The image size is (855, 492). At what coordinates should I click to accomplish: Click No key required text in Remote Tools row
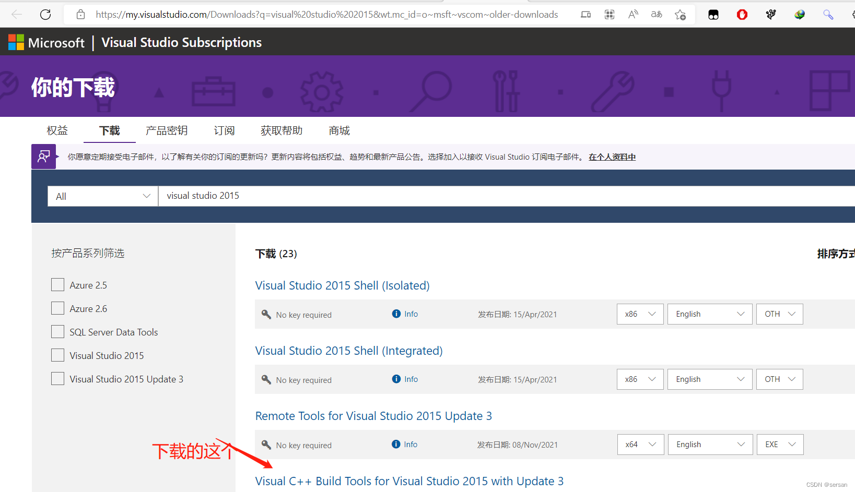click(304, 445)
